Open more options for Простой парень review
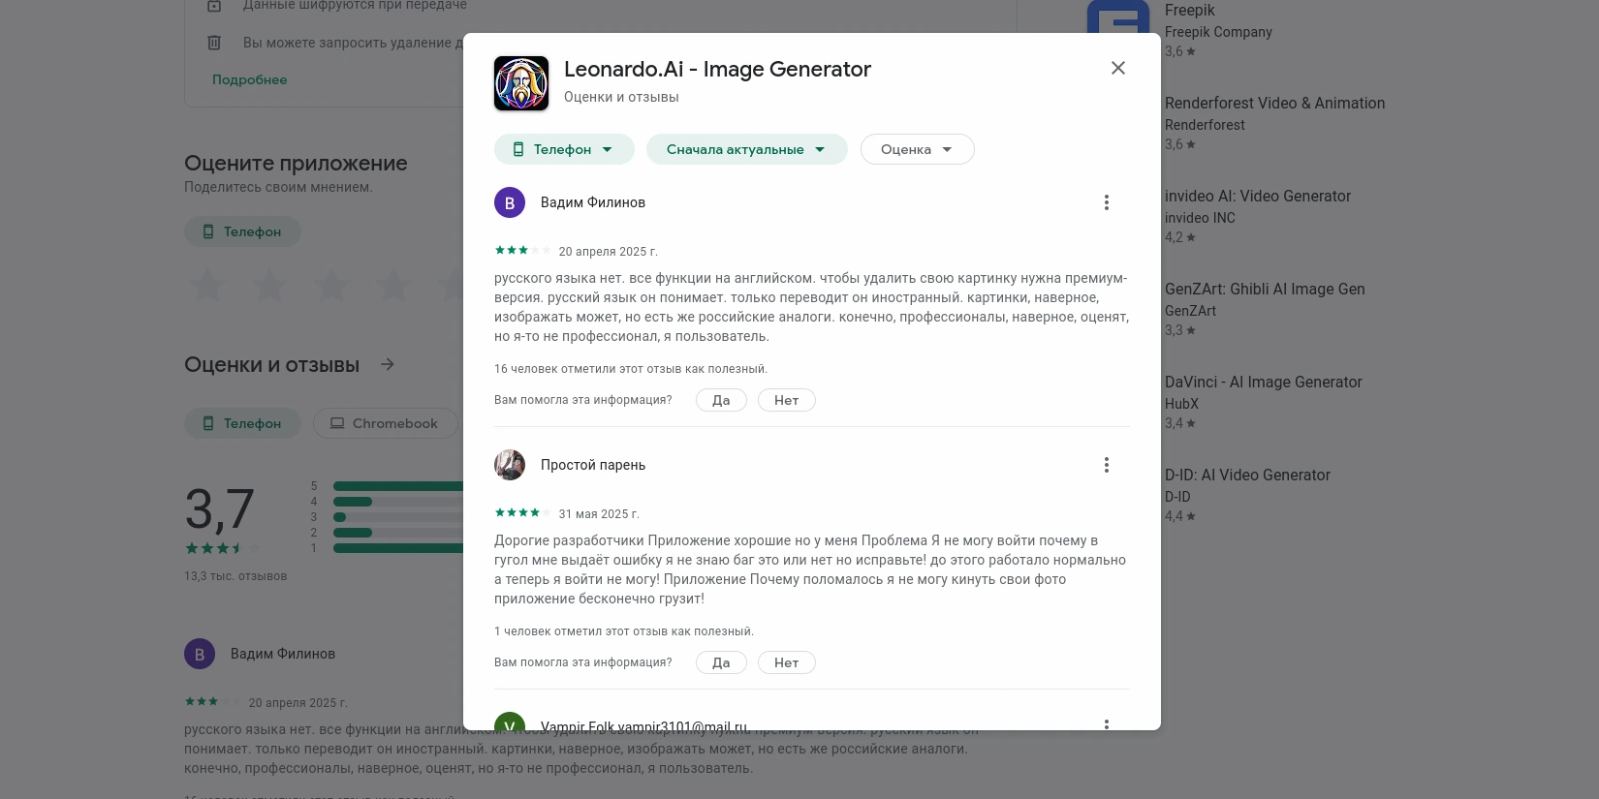This screenshot has height=799, width=1599. pyautogui.click(x=1106, y=465)
